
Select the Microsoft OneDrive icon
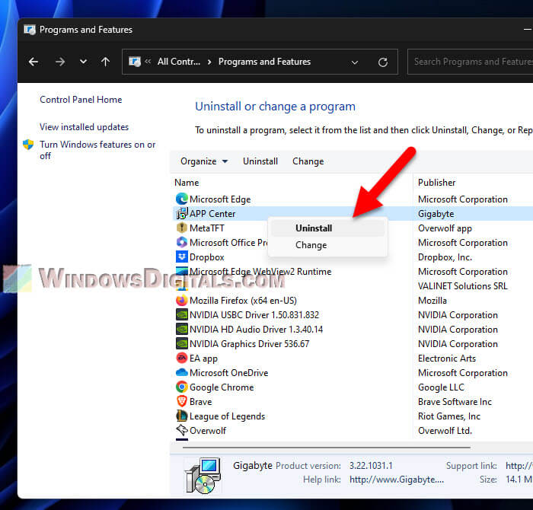pos(182,373)
